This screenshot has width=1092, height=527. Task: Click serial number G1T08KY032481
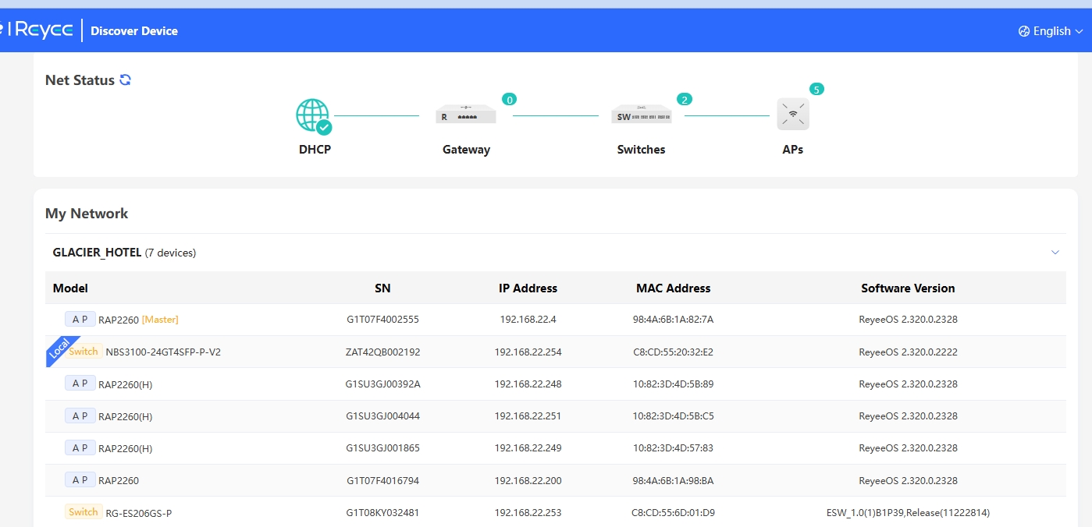point(382,513)
